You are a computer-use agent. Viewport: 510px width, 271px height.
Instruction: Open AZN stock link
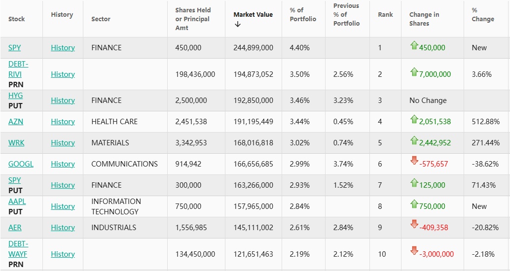point(15,121)
